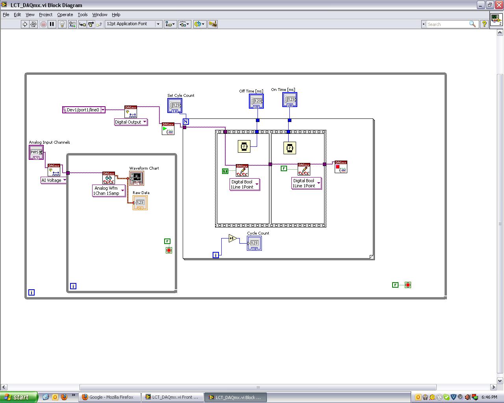Select the DAQmx Create Channel node for AI Voltage
This screenshot has height=403, width=504.
(x=54, y=170)
